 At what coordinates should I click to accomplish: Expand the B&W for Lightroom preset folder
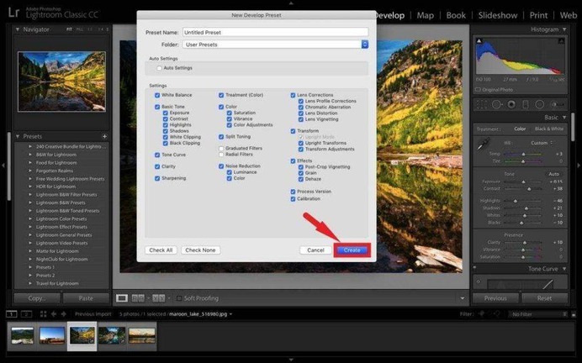click(x=30, y=155)
